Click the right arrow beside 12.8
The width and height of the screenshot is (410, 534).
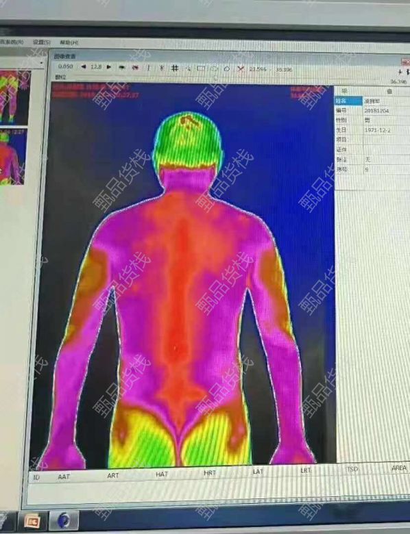pyautogui.click(x=109, y=67)
